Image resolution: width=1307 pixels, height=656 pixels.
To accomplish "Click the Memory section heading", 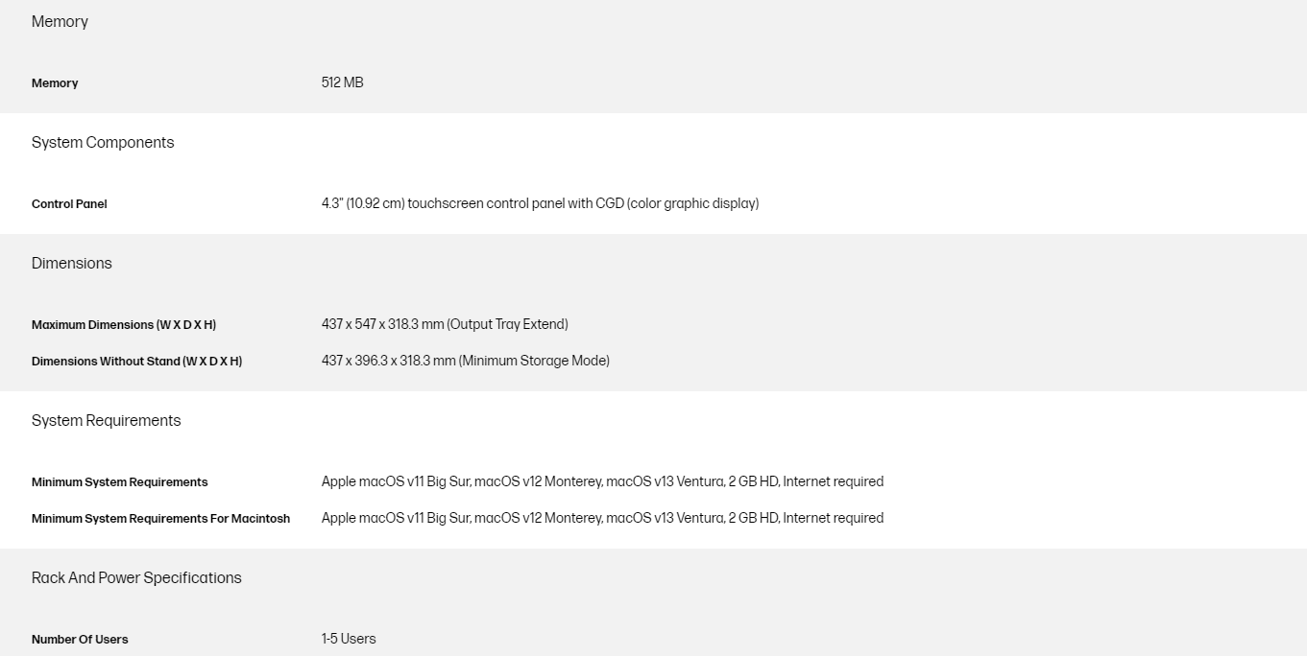I will pos(60,22).
